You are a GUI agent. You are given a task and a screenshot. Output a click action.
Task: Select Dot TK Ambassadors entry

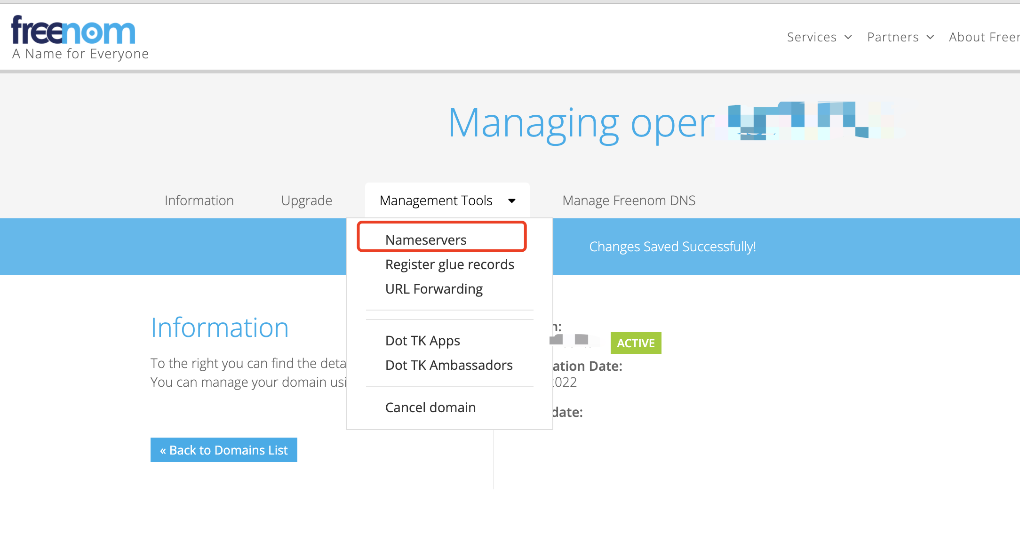pos(449,365)
